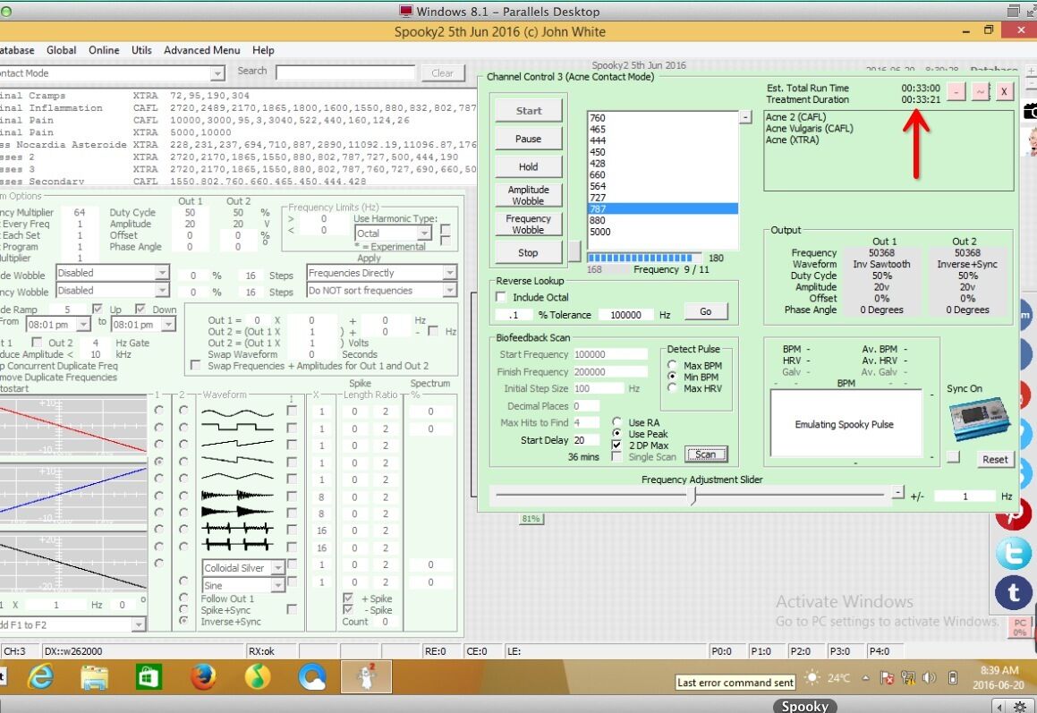Click Go in Reverse Lookup
Viewport: 1037px width, 713px height.
tap(706, 310)
